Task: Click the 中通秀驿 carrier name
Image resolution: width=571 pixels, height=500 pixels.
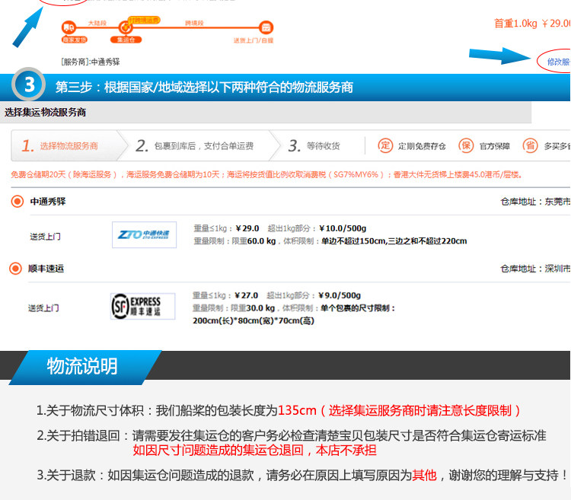Action: 48,201
